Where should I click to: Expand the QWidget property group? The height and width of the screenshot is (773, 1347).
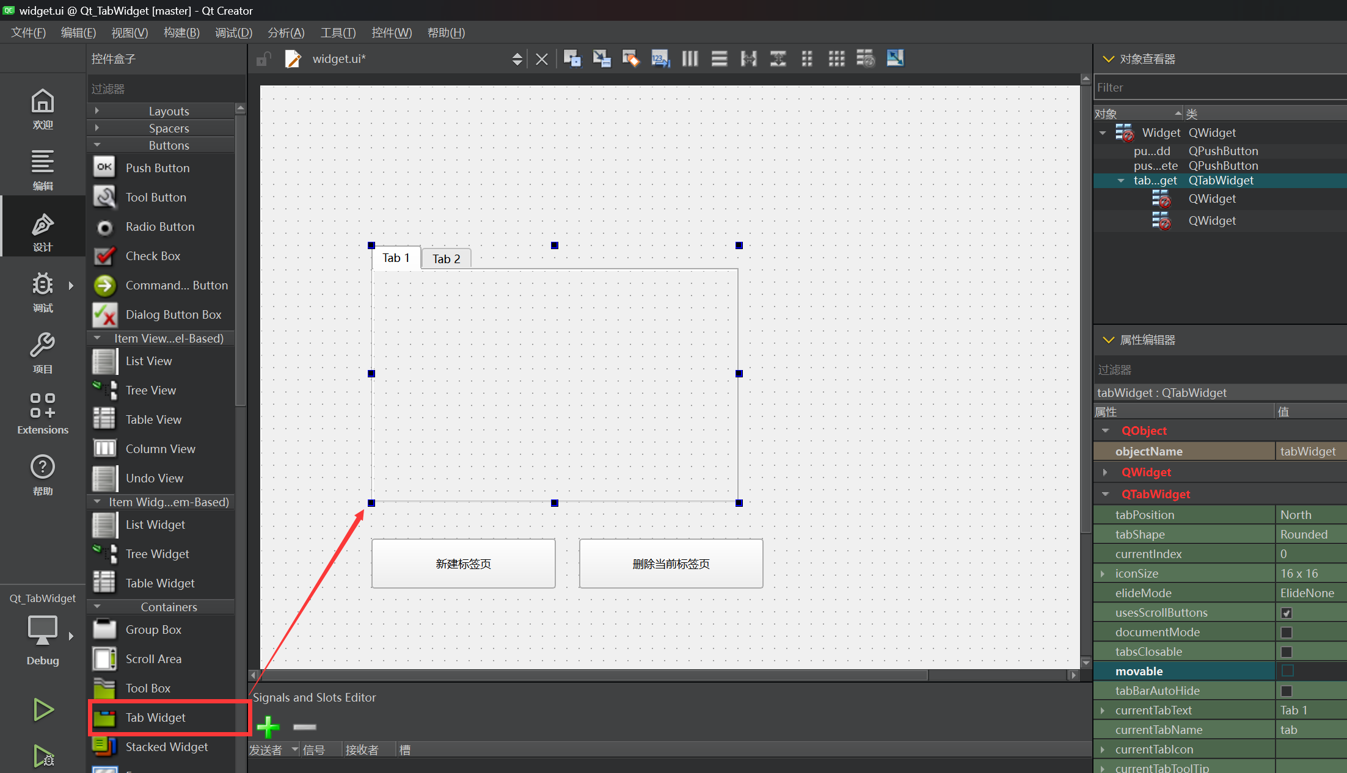click(1105, 472)
